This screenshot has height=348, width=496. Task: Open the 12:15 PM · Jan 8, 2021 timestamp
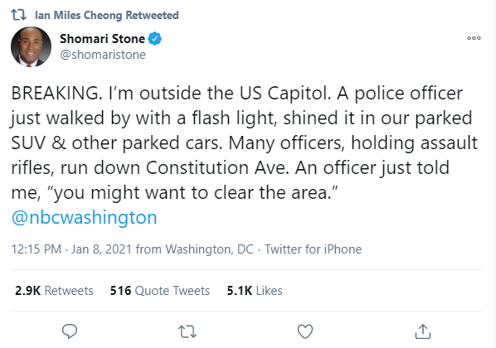click(x=71, y=249)
